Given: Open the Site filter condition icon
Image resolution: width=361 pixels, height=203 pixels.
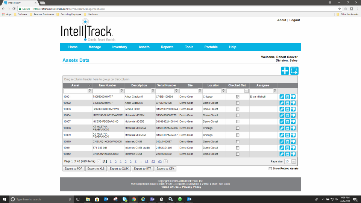Looking at the screenshot, I should [200, 91].
